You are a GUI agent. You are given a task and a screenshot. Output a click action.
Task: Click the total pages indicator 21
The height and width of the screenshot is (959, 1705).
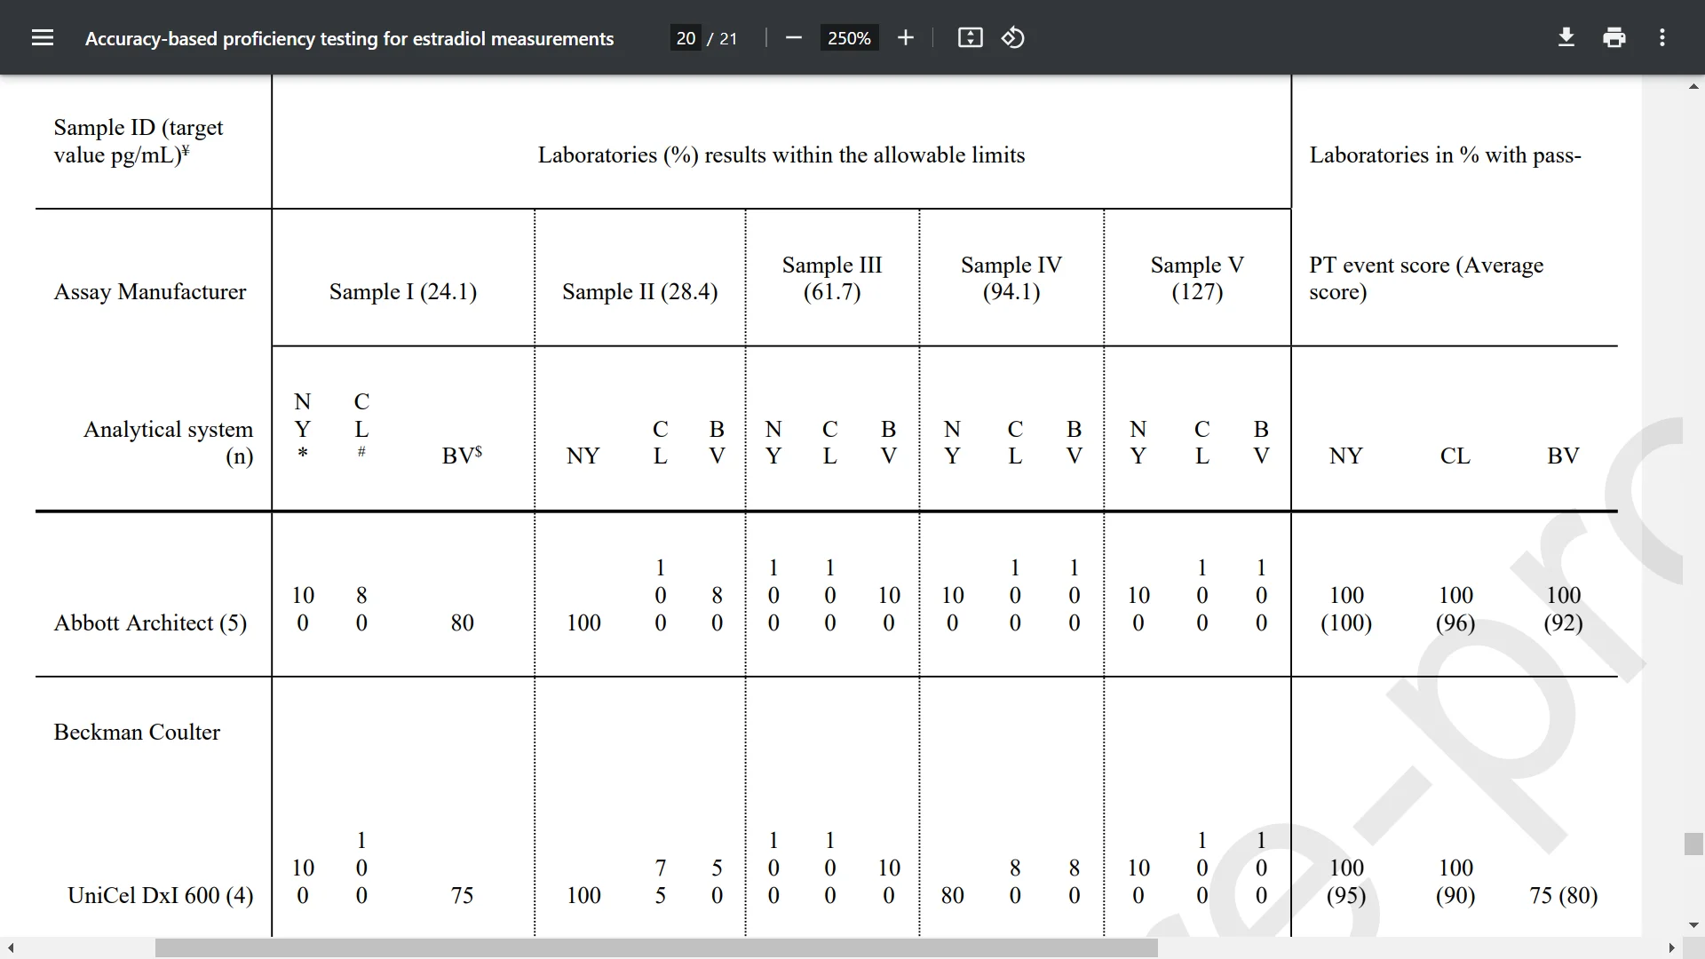point(728,39)
